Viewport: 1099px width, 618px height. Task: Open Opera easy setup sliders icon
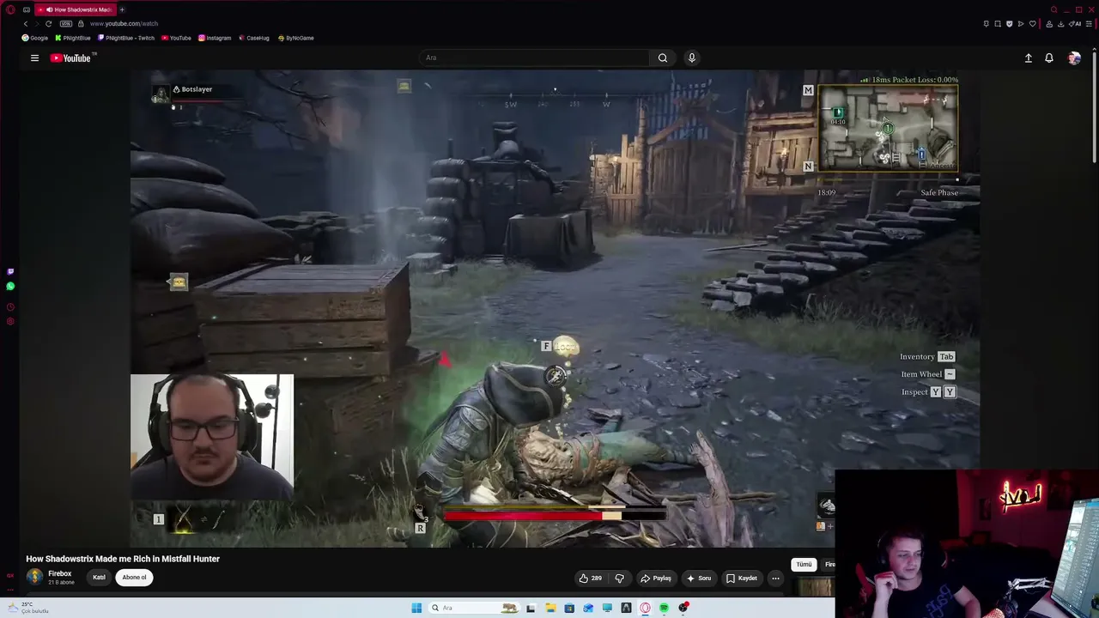coord(1089,24)
